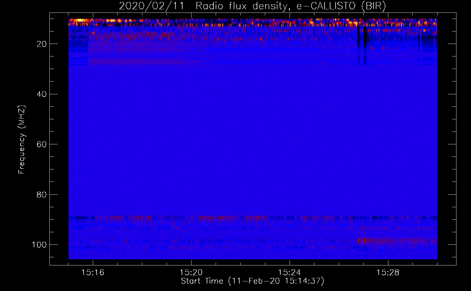This screenshot has height=291, width=471.
Task: Click the 15:24 time tick label
Action: tap(290, 273)
